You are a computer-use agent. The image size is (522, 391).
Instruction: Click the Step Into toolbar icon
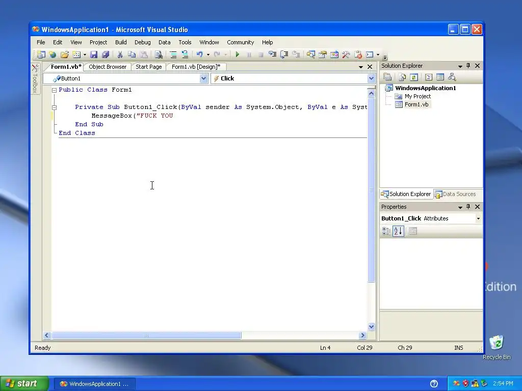(272, 54)
